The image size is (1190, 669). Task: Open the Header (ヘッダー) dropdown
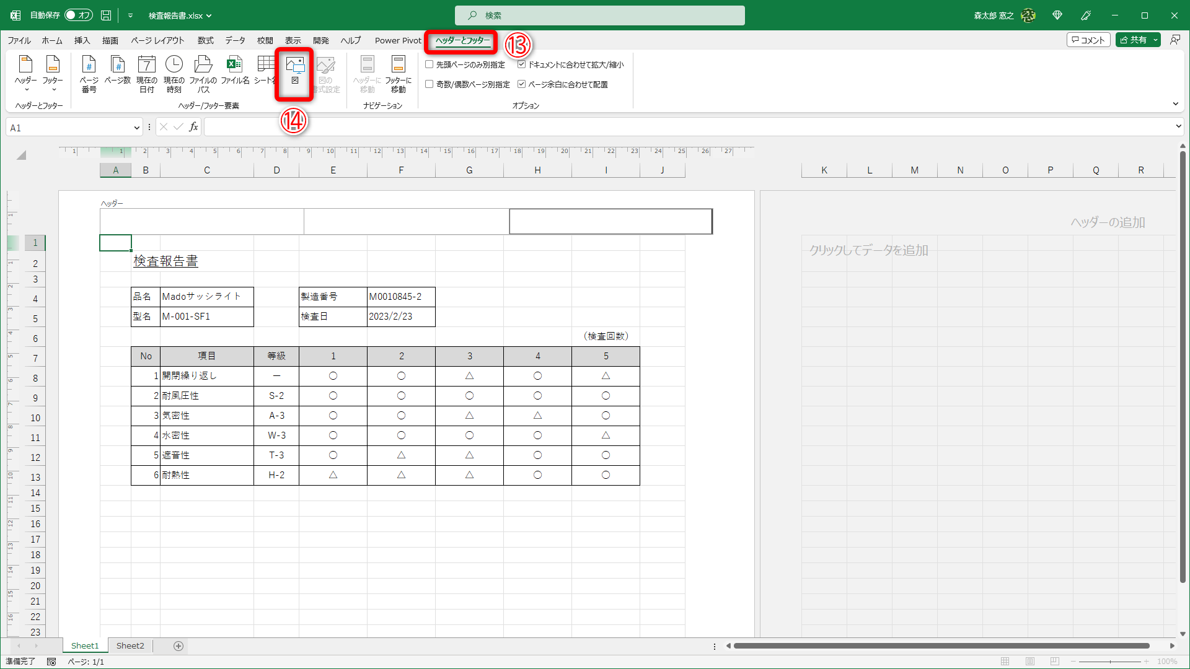[25, 73]
